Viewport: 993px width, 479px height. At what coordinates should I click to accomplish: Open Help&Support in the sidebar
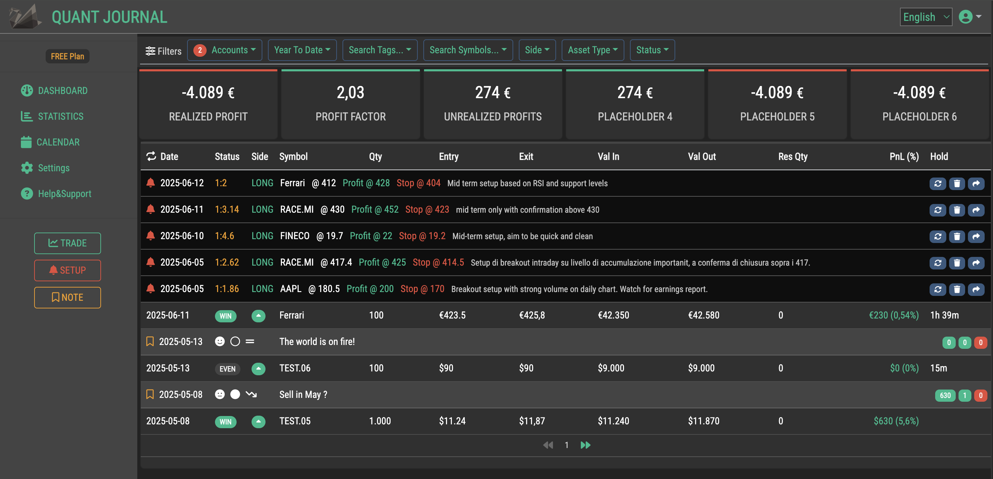click(56, 194)
